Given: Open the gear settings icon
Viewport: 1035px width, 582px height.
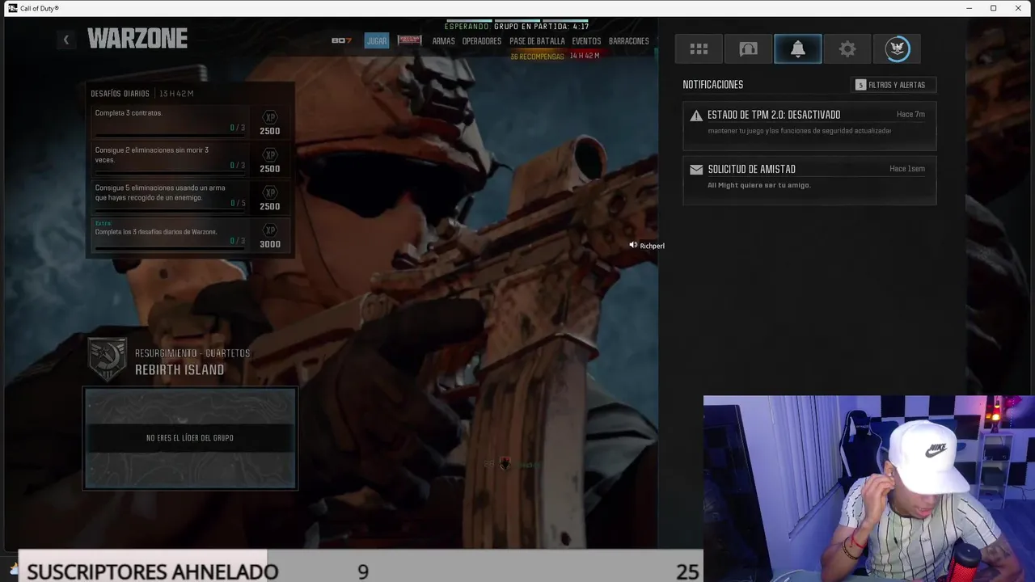Looking at the screenshot, I should 847,49.
